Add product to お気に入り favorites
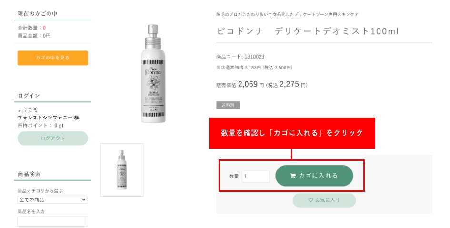The width and height of the screenshot is (450, 228). (324, 200)
